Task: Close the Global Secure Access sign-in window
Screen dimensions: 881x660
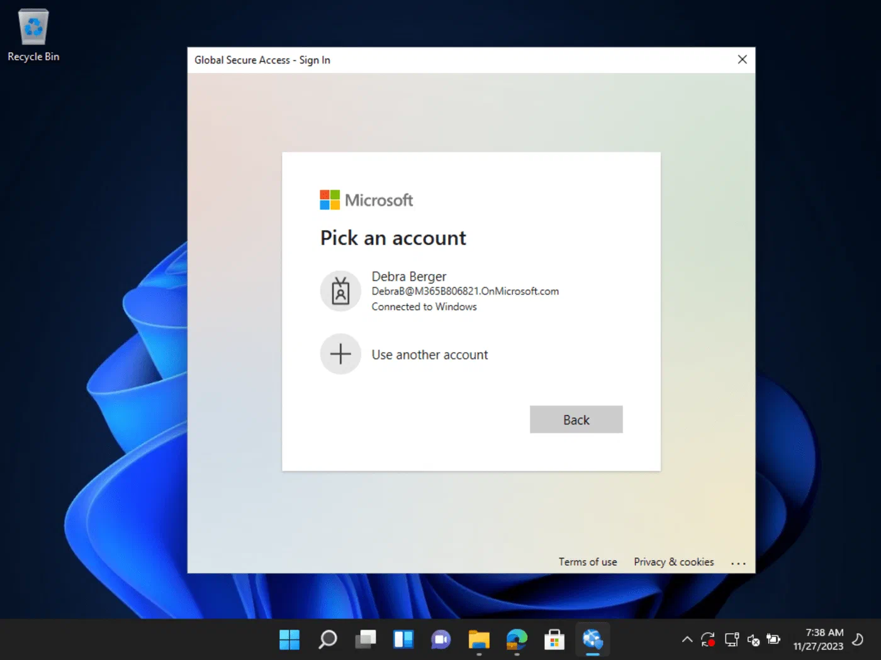Action: (742, 60)
